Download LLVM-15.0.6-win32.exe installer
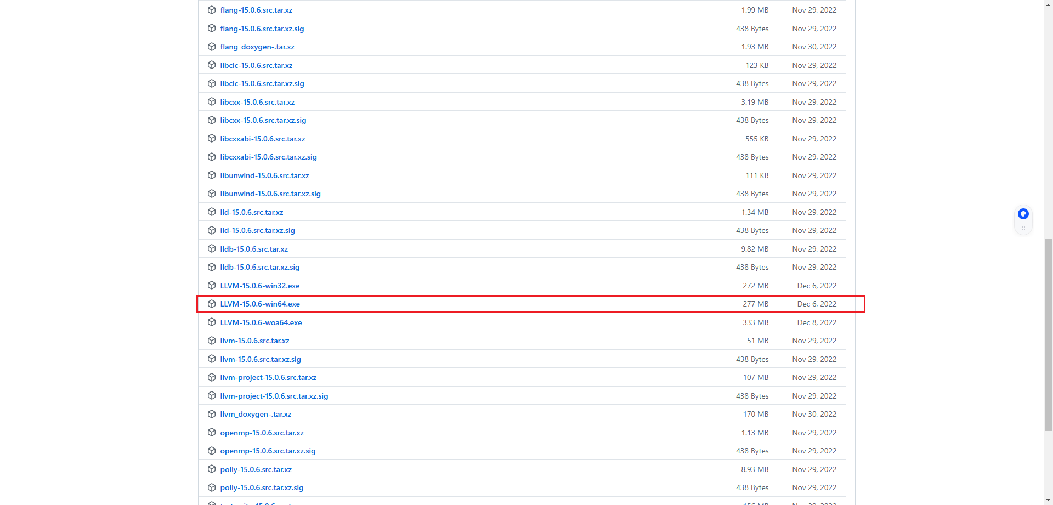 260,286
